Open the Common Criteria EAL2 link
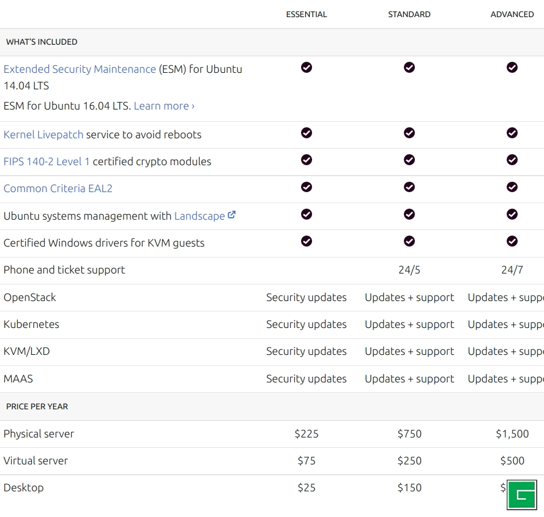544x517 pixels. point(58,188)
